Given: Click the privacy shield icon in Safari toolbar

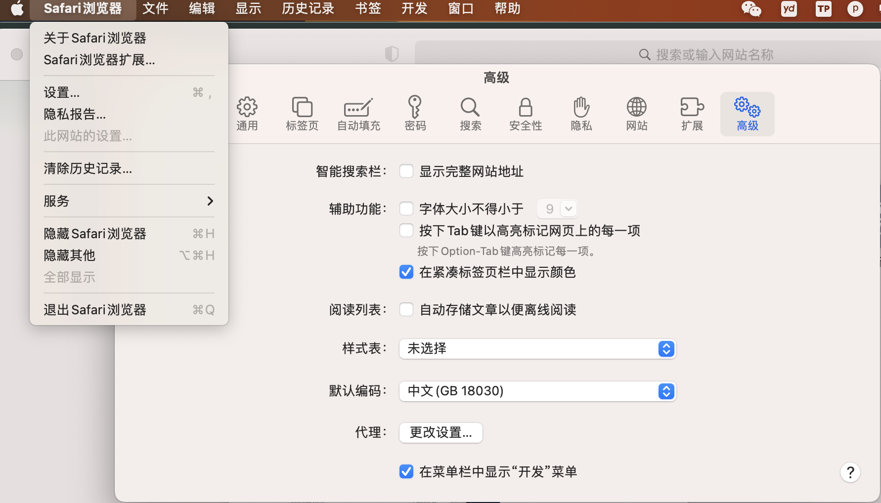Looking at the screenshot, I should click(392, 54).
